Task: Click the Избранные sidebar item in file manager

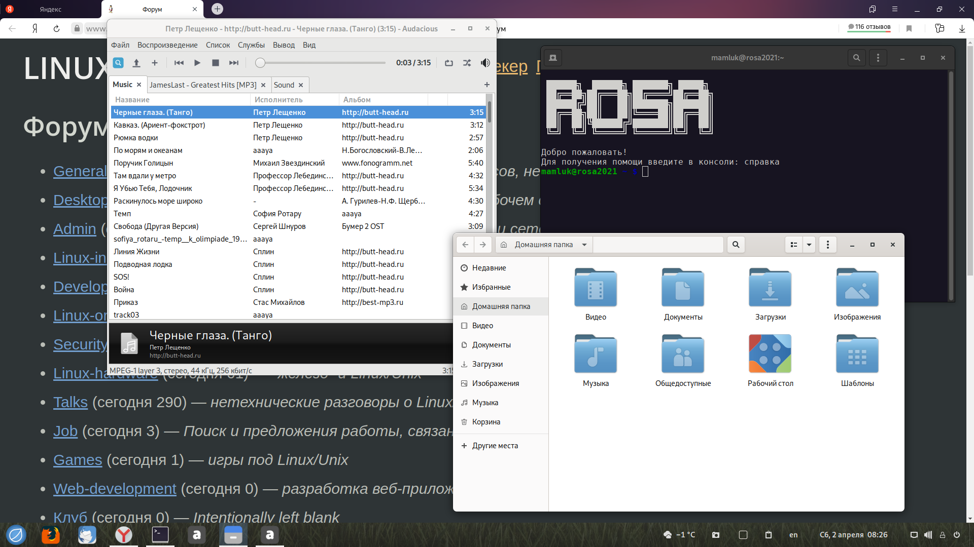Action: [x=493, y=287]
